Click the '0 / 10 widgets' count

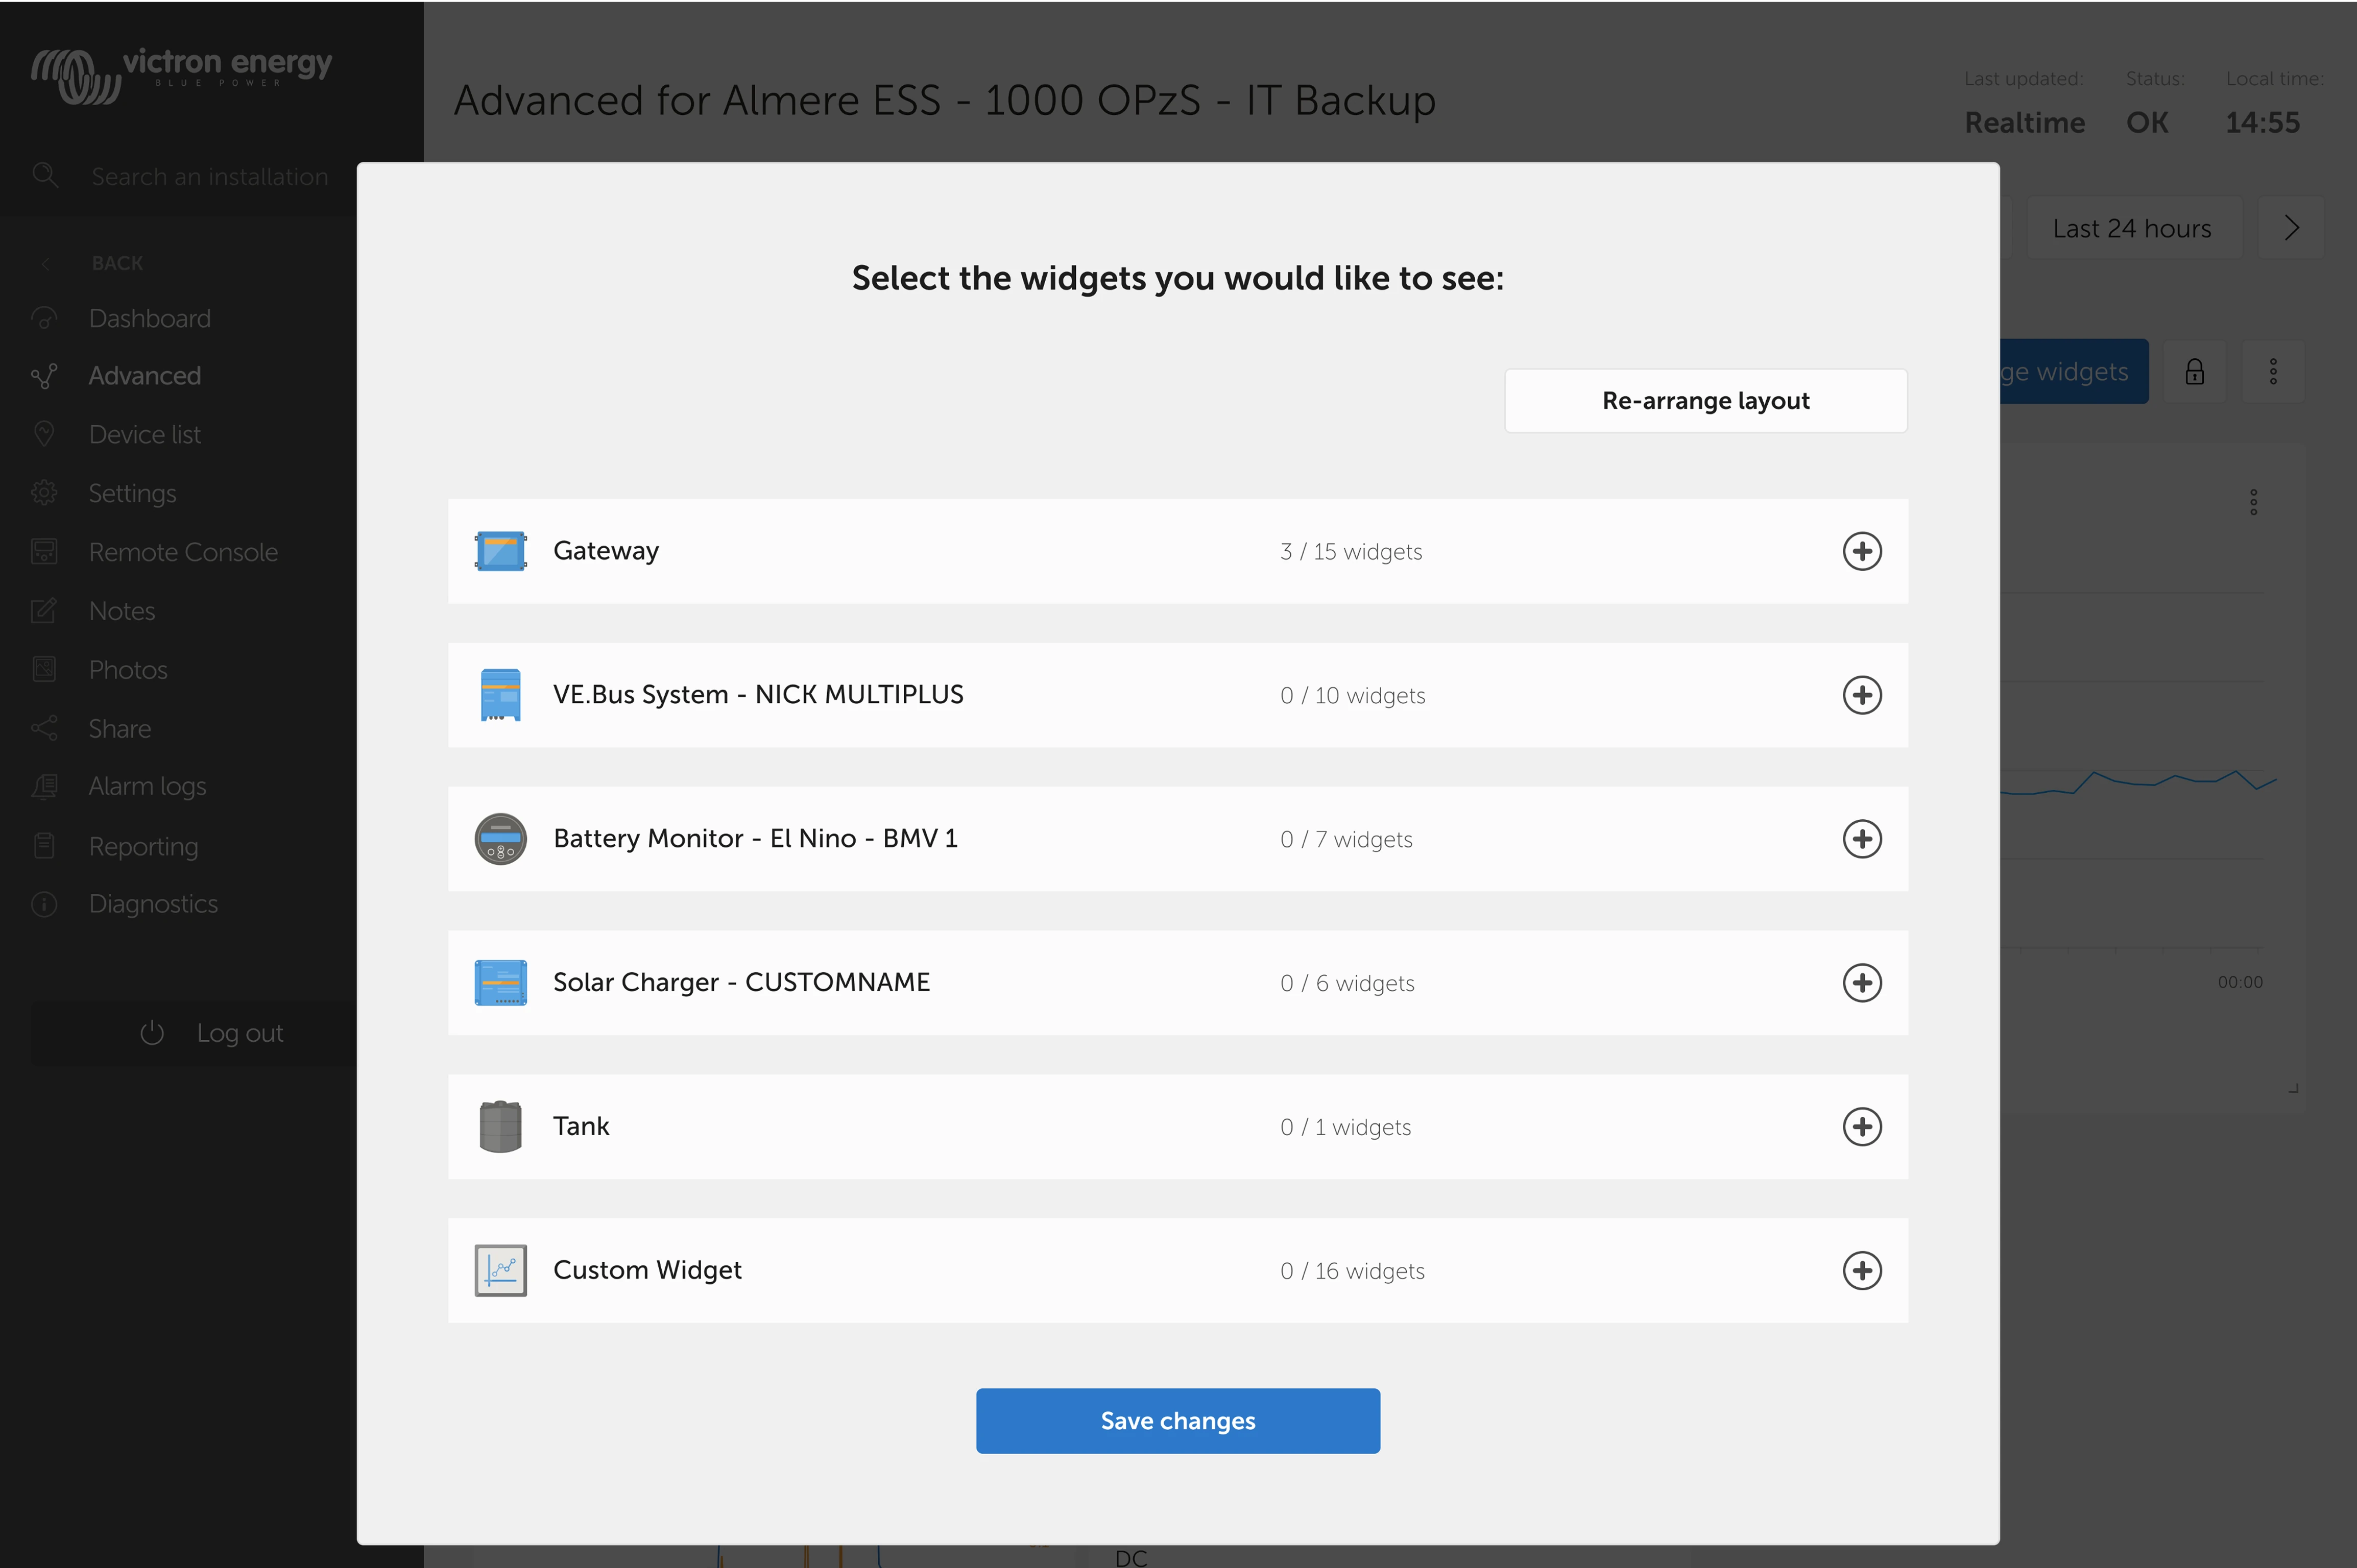click(1353, 696)
